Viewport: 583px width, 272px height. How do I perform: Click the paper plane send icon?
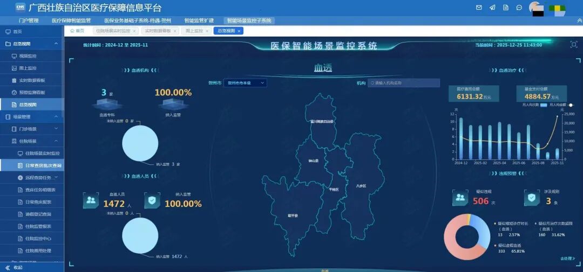(492, 8)
